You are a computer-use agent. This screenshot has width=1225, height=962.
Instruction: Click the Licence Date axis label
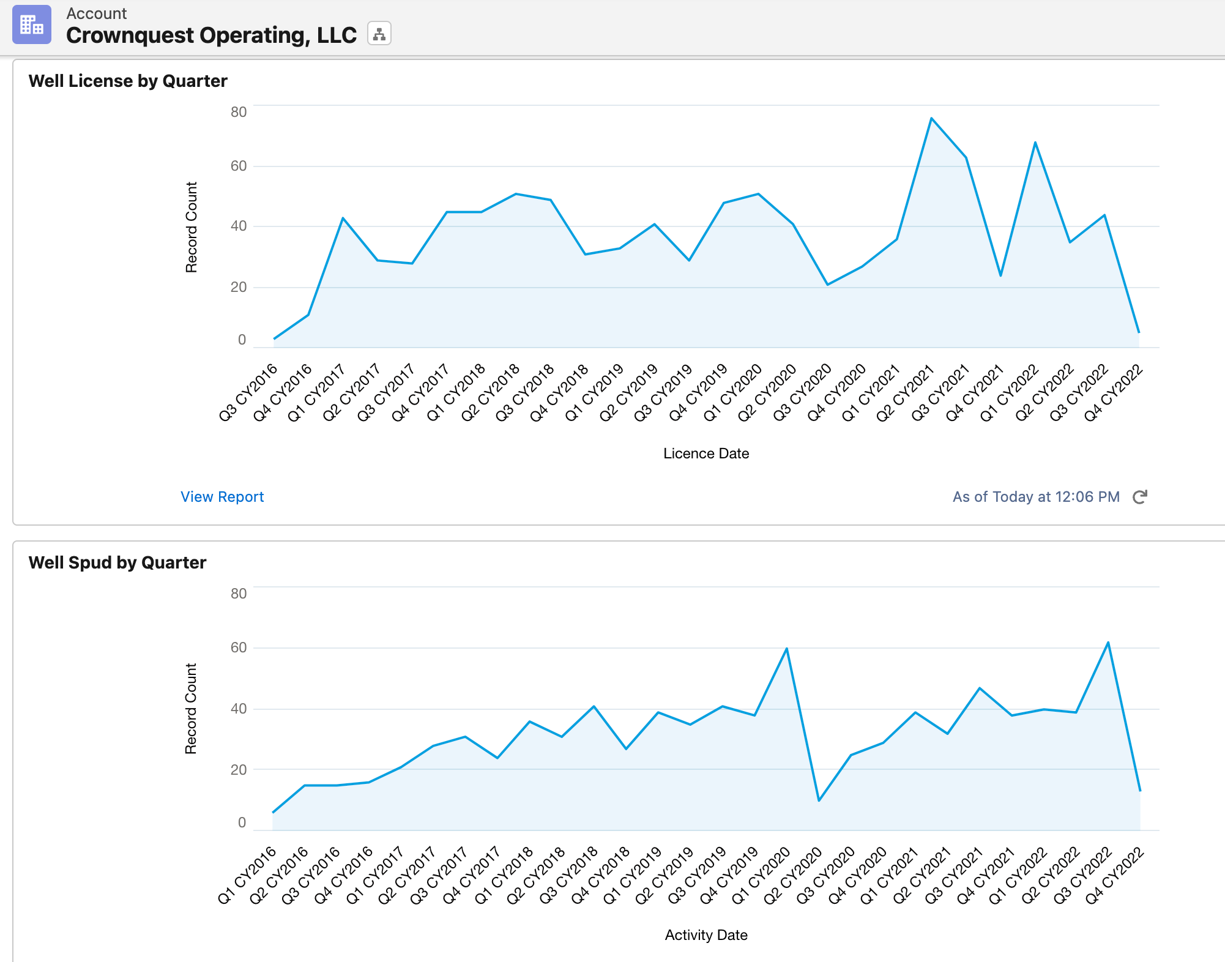(x=706, y=453)
